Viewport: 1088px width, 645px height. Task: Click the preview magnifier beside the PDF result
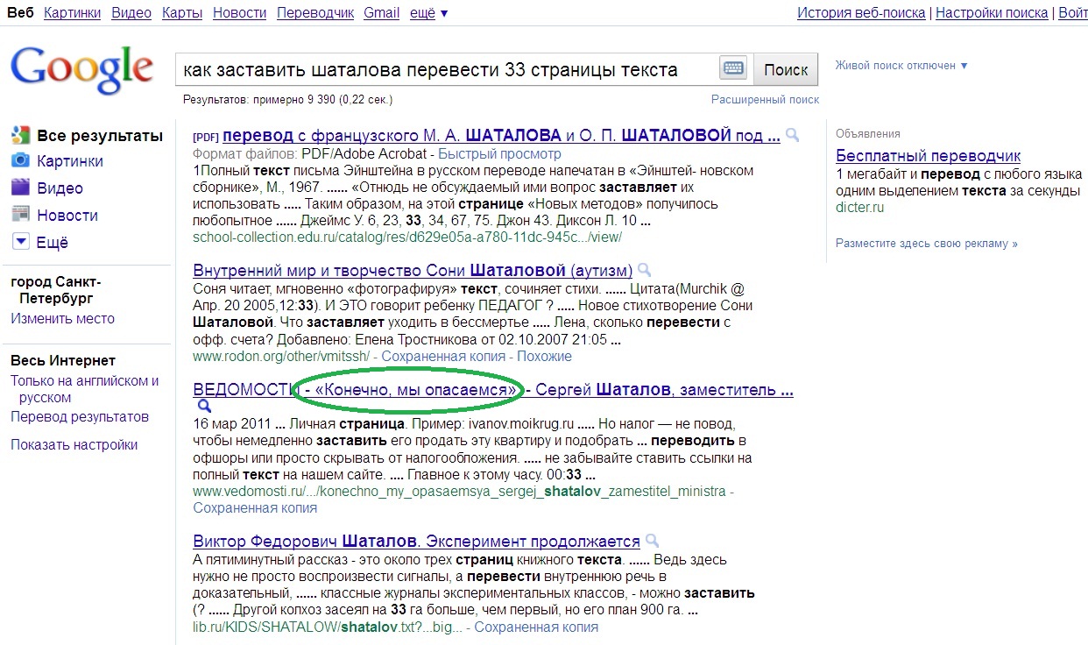click(792, 136)
